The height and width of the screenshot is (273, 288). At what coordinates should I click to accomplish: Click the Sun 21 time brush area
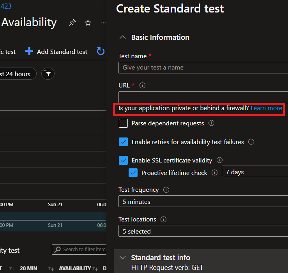pyautogui.click(x=55, y=225)
